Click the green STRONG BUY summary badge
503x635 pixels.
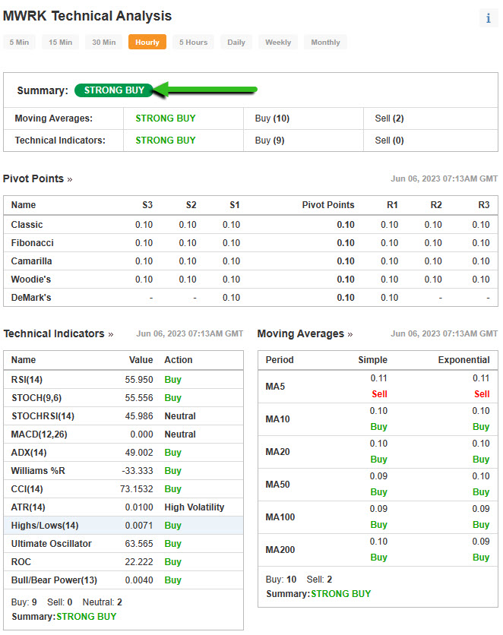(x=114, y=90)
